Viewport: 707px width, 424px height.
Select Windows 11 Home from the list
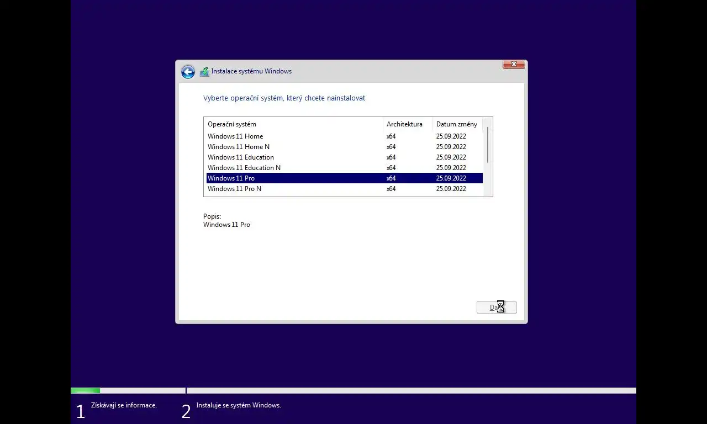point(344,136)
